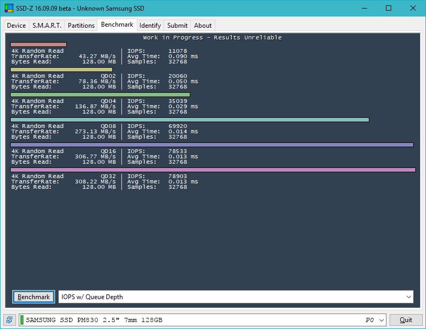Go to the Identify tab
426x329 pixels.
tap(150, 25)
